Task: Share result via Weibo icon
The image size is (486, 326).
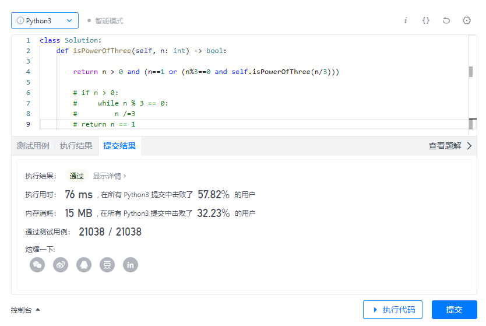Action: coord(61,265)
